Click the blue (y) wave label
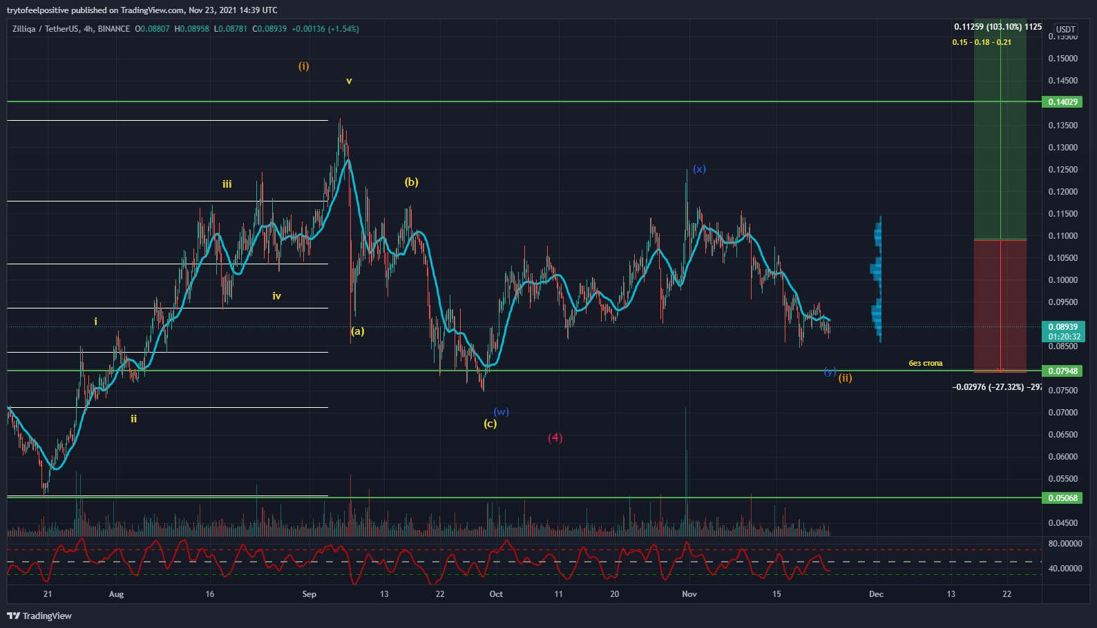The image size is (1097, 628). pos(830,371)
